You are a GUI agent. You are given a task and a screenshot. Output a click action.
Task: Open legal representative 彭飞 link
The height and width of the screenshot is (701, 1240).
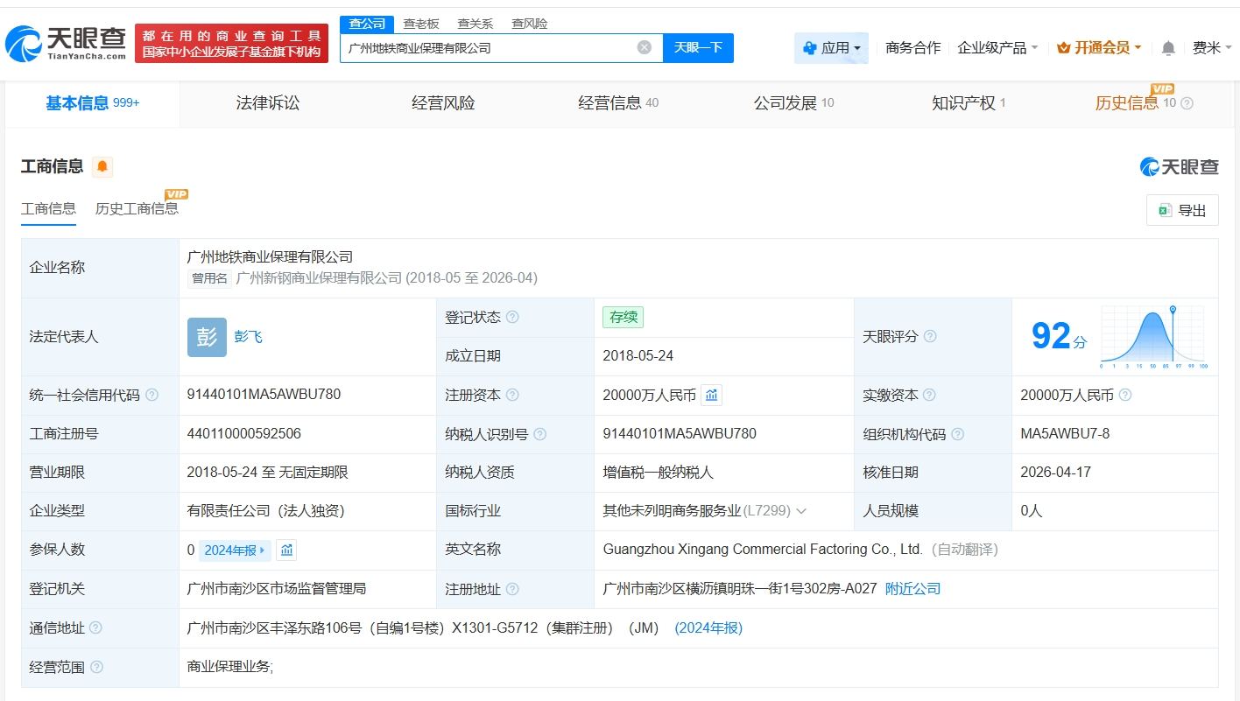pyautogui.click(x=248, y=337)
